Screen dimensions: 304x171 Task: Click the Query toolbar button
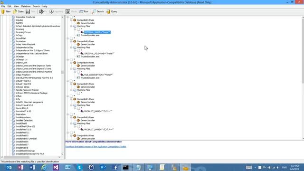pos(112,11)
